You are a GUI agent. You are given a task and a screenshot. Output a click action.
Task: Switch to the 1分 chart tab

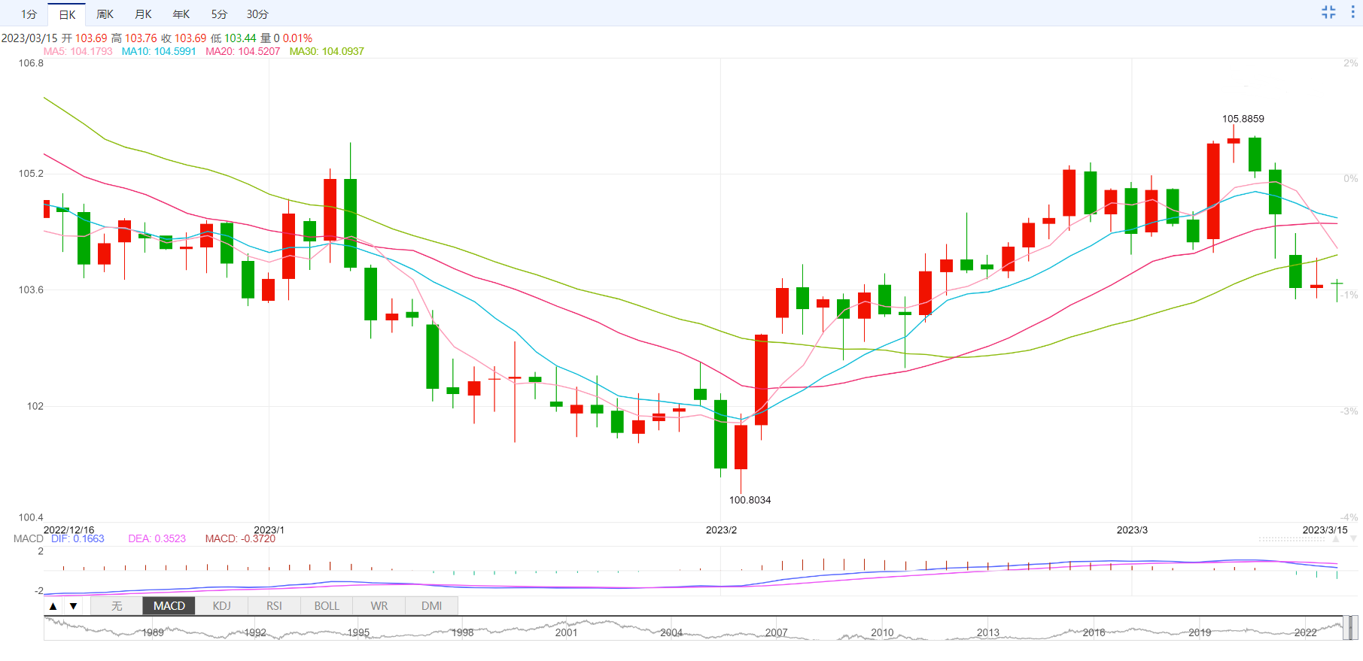(29, 14)
